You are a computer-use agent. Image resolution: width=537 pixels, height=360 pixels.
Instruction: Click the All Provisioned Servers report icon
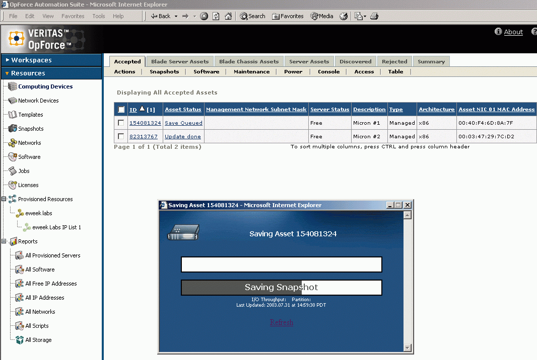(x=20, y=255)
